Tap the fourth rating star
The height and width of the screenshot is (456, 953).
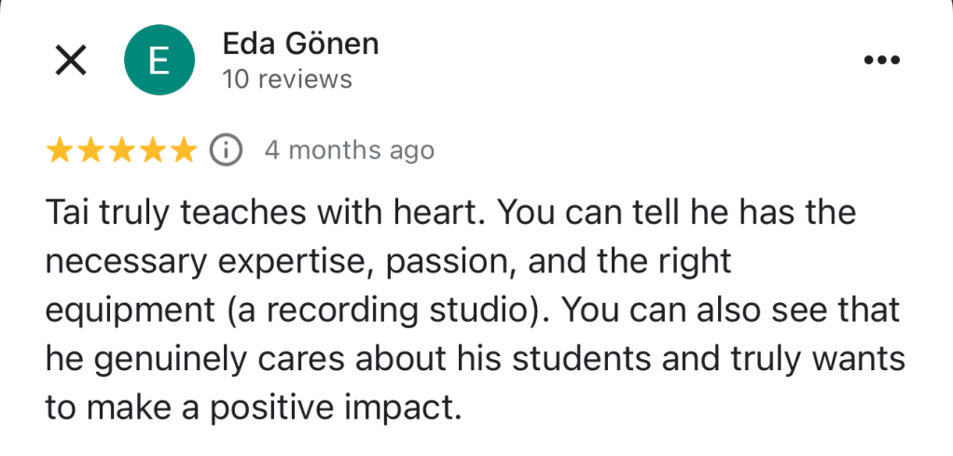[153, 149]
